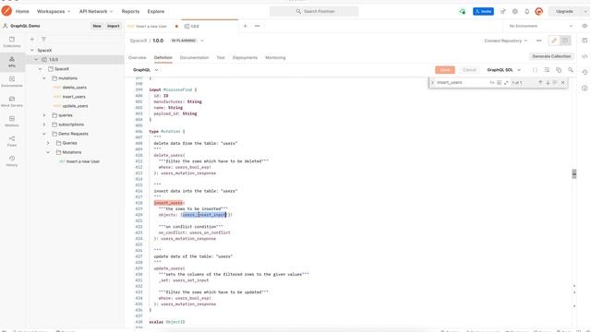This screenshot has width=591, height=332.
Task: Open the settings gear icon in header
Action: click(515, 11)
